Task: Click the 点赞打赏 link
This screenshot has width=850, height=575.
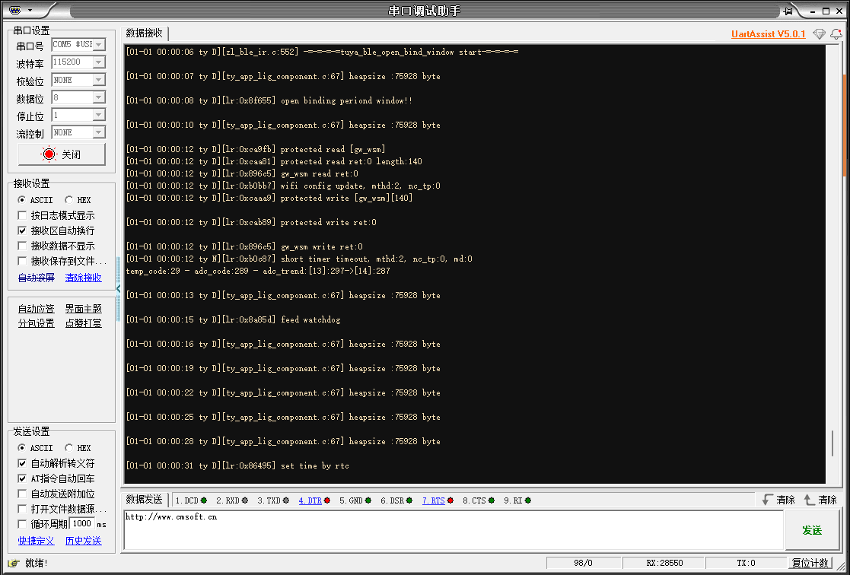Action: [84, 323]
